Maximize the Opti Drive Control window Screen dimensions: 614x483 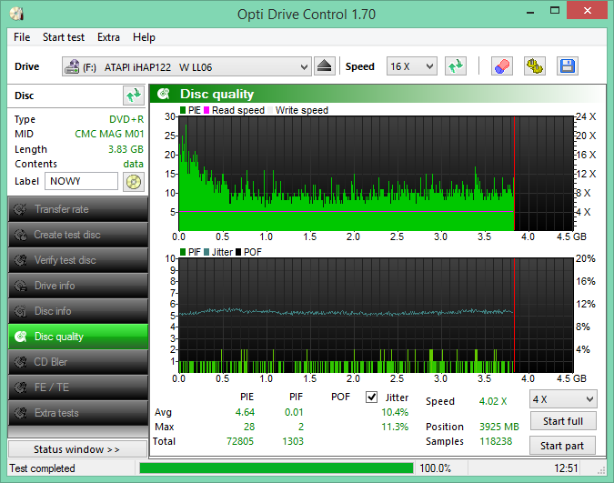pos(555,11)
